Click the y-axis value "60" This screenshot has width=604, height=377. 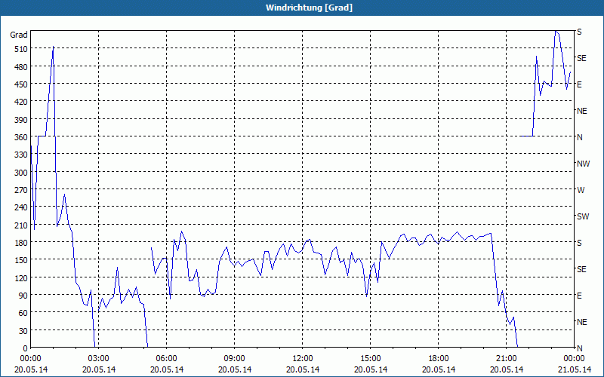(x=23, y=313)
